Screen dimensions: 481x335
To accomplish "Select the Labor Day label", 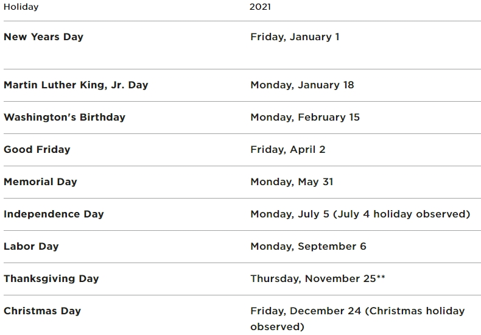I will [x=31, y=246].
